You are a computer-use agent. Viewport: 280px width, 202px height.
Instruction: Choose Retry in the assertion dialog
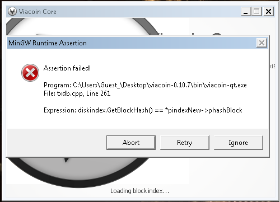coord(185,143)
